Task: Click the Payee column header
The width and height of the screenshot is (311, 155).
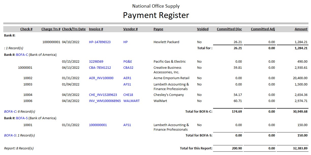Action: tap(158, 29)
